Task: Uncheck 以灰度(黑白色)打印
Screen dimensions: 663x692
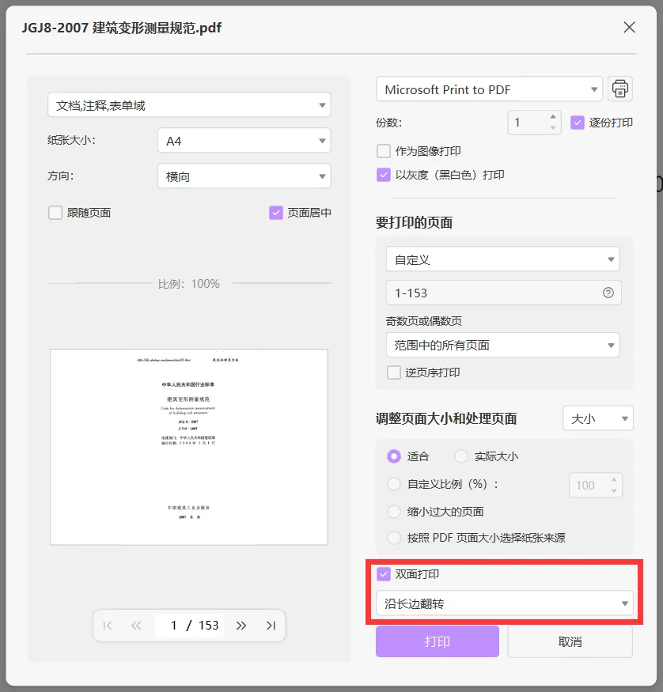Action: tap(383, 175)
